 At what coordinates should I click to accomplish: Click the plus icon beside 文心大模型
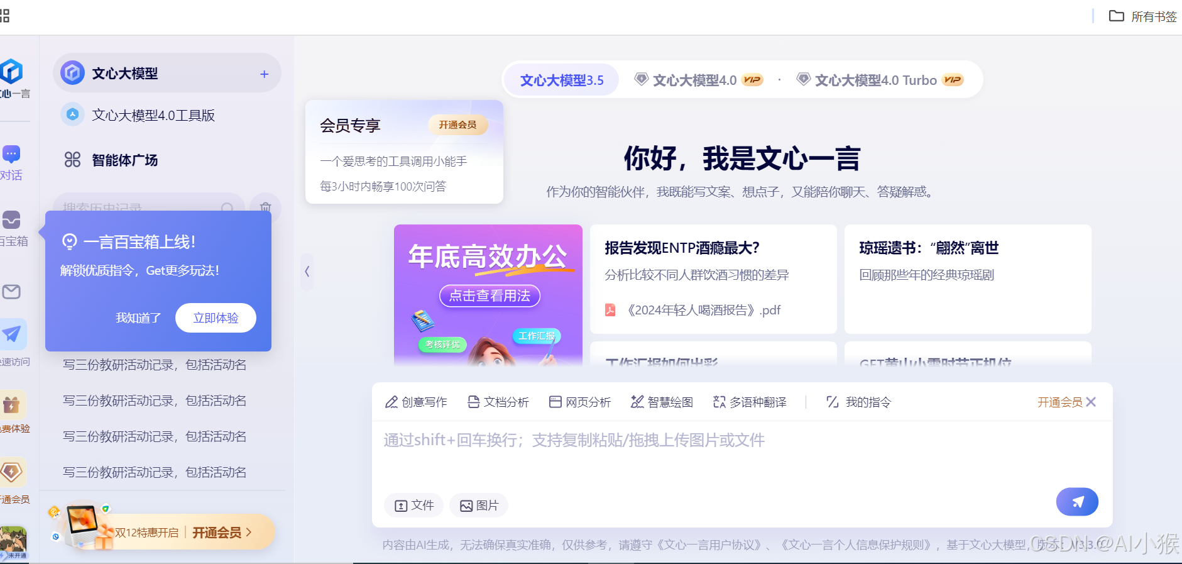point(265,74)
